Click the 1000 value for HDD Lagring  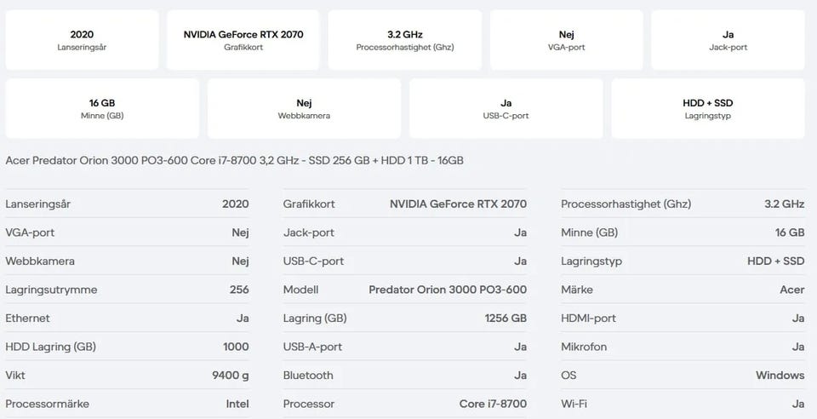point(236,347)
